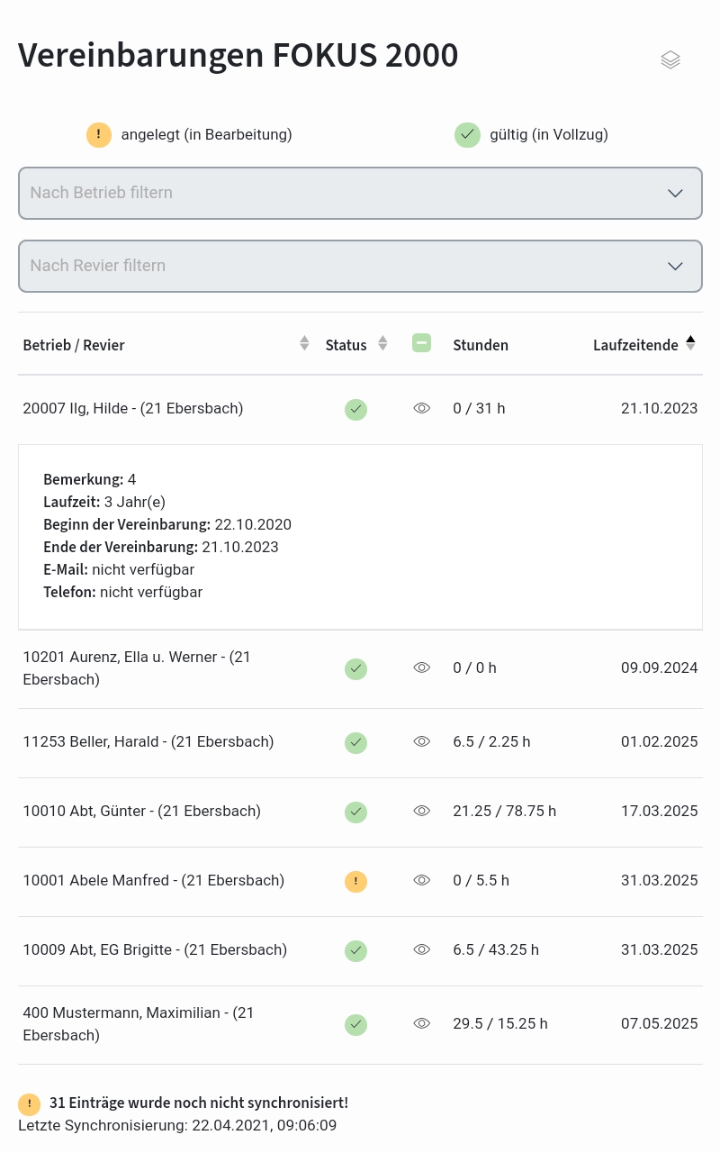Click the 'gültig (in Vollzug)' legend item
720x1153 pixels.
coord(532,135)
